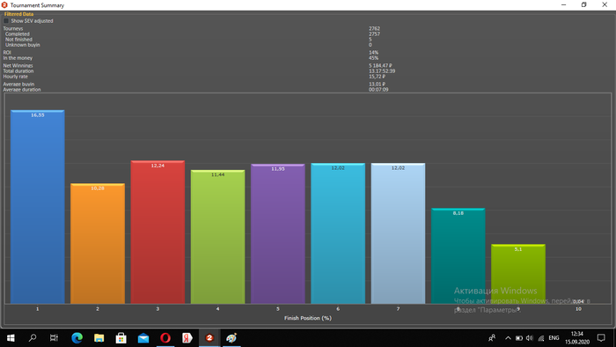Switch to Opera browser in the taskbar

click(x=165, y=338)
